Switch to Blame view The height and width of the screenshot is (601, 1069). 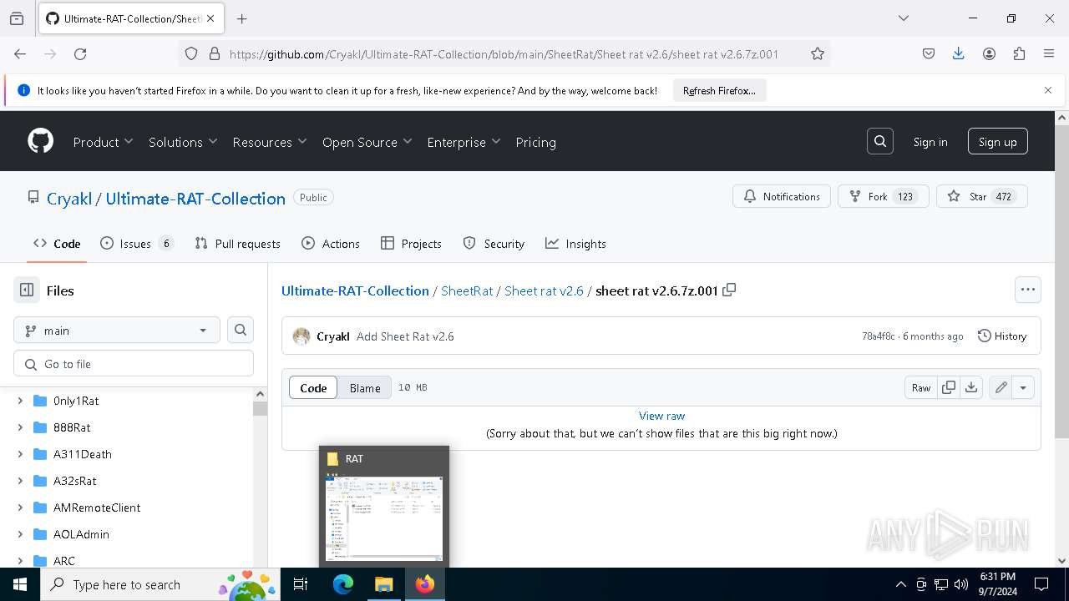click(x=365, y=387)
